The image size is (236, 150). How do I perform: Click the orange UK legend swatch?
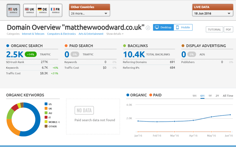point(46,108)
